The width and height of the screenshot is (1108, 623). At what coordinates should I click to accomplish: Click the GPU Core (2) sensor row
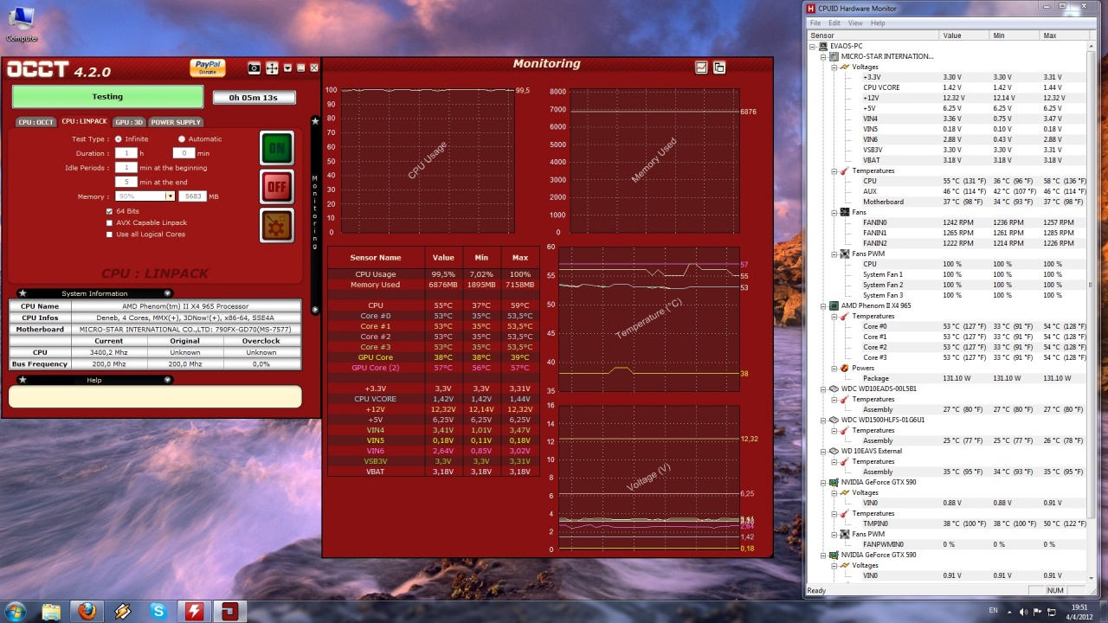coord(434,368)
